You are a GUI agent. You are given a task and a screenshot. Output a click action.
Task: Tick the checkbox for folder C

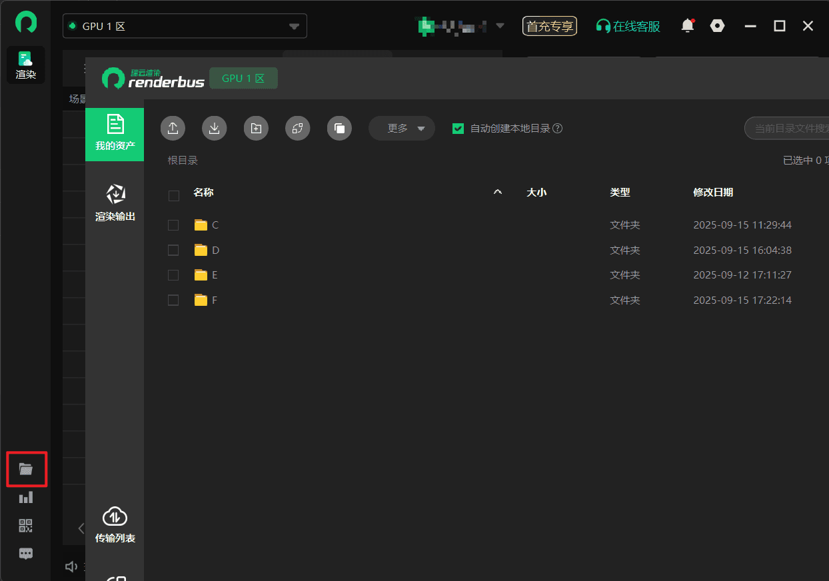click(x=173, y=225)
